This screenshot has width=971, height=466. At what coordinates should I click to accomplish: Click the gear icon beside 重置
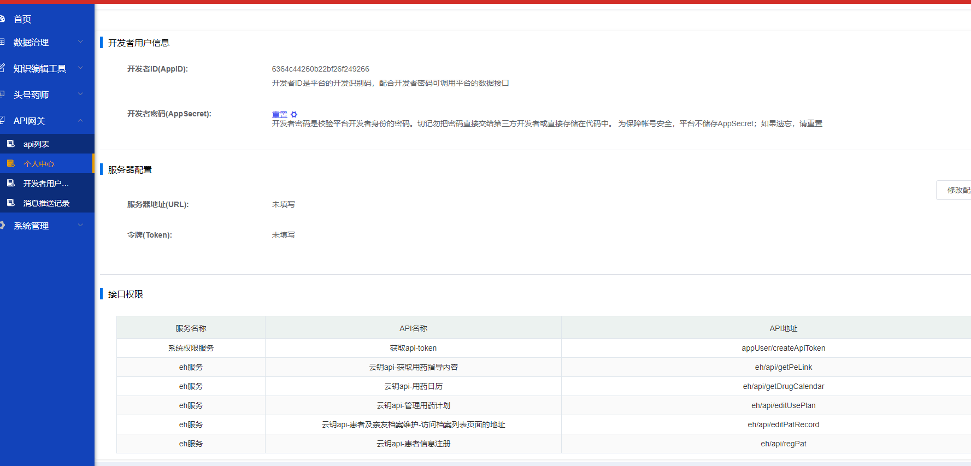294,114
